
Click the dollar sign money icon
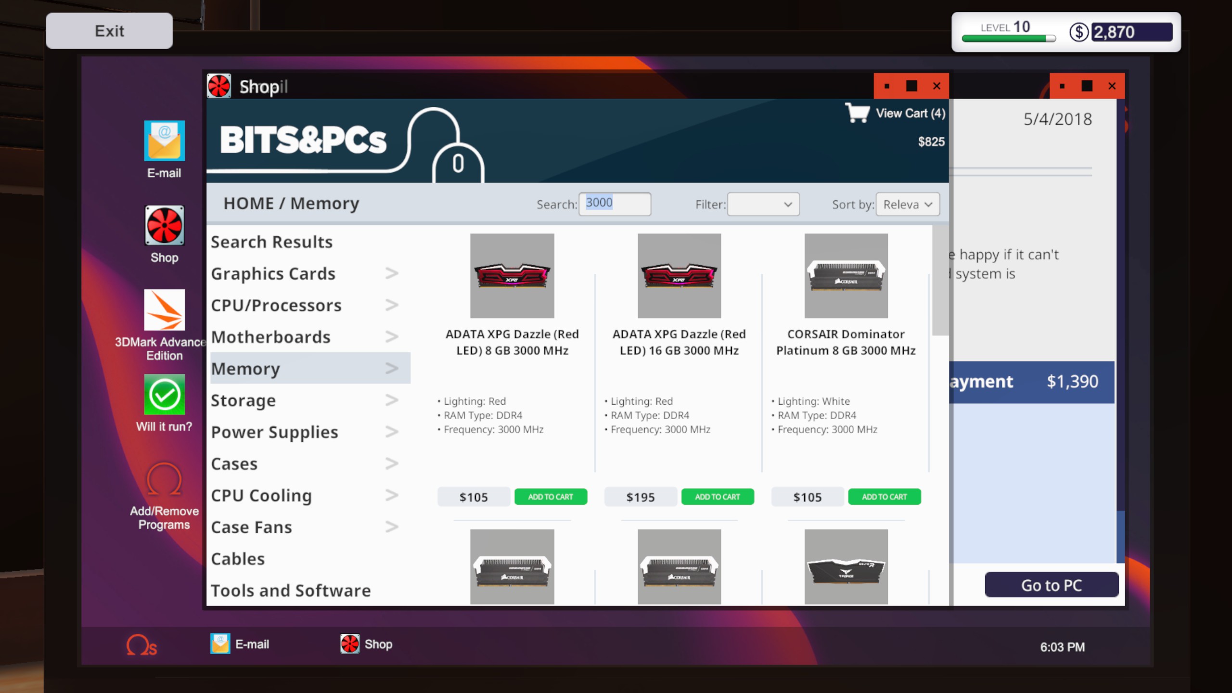[x=1078, y=32]
